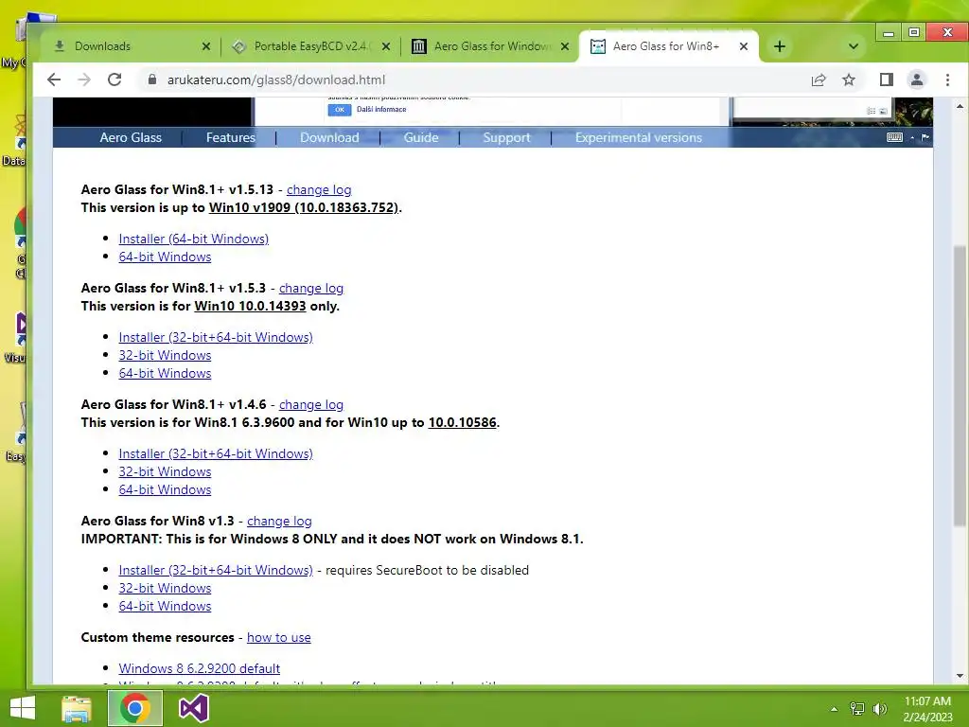Open File Explorer from taskbar

tap(77, 708)
